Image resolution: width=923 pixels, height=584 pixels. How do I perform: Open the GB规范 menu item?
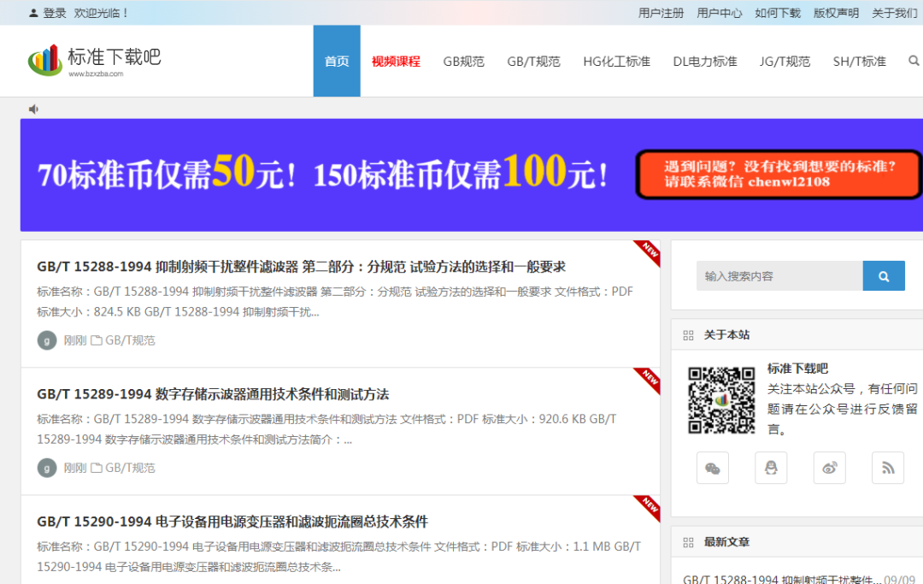(463, 61)
